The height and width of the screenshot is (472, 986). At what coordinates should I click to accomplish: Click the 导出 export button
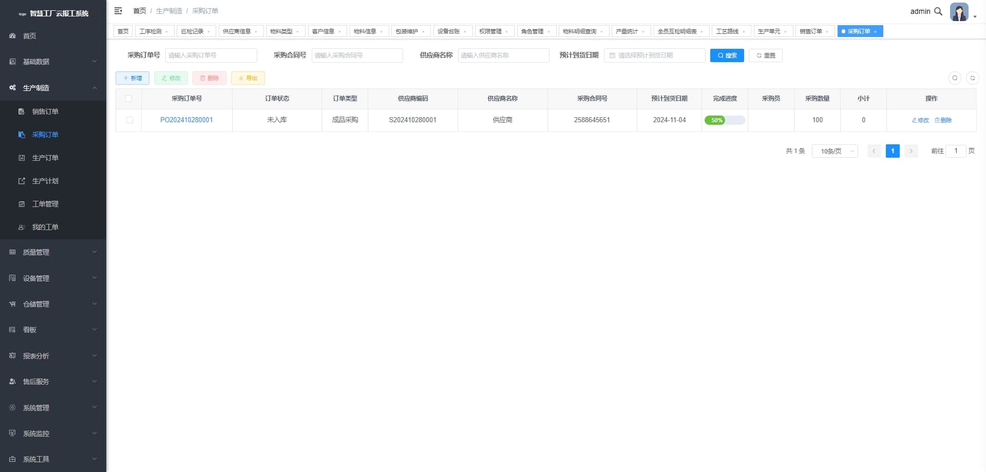248,78
